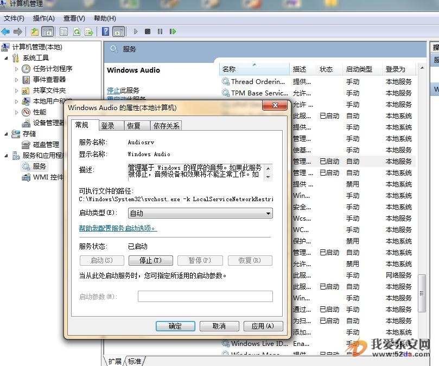Sort services by the 登录为 column header

[399, 69]
